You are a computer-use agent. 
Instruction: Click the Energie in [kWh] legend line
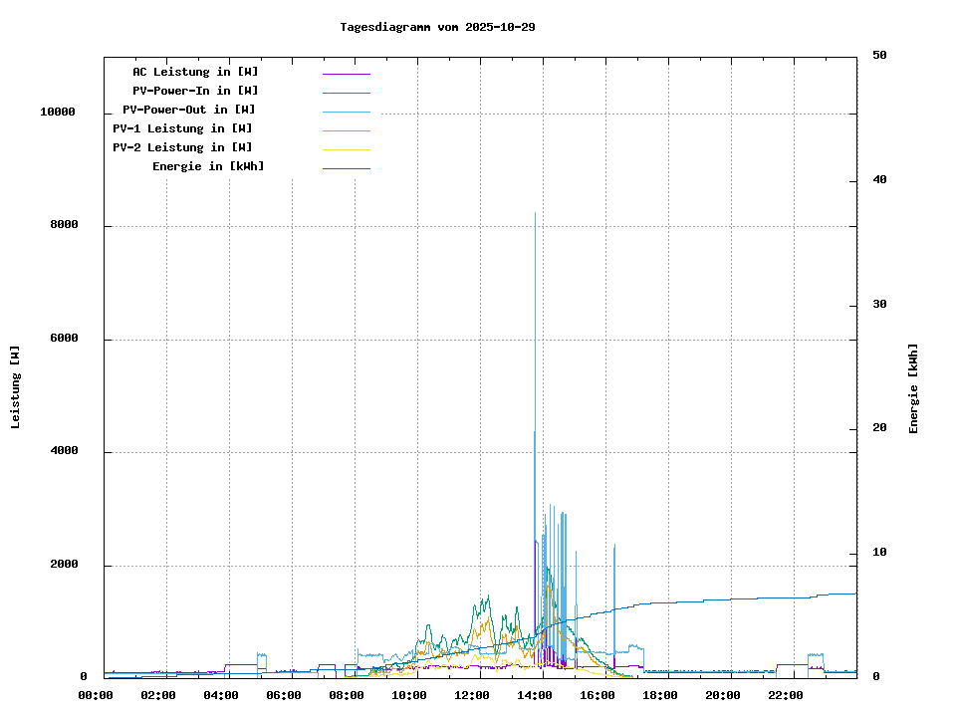[x=346, y=168]
